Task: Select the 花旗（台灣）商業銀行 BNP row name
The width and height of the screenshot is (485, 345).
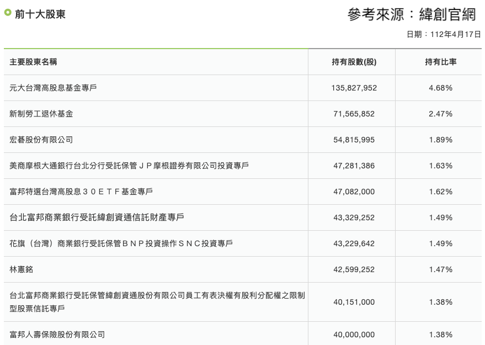Action: click(x=121, y=244)
